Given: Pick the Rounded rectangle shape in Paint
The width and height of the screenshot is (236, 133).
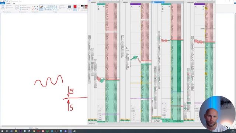Looking at the screenshot, I should (52, 6).
